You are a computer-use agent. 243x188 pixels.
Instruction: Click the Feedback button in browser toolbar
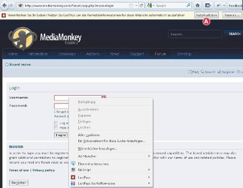235,5
